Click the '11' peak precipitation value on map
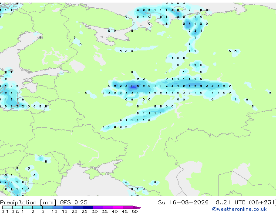Screen dimensions: 276x213 click(132, 86)
